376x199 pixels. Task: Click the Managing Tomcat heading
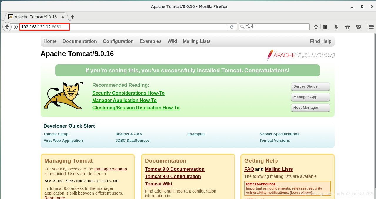tap(68, 161)
